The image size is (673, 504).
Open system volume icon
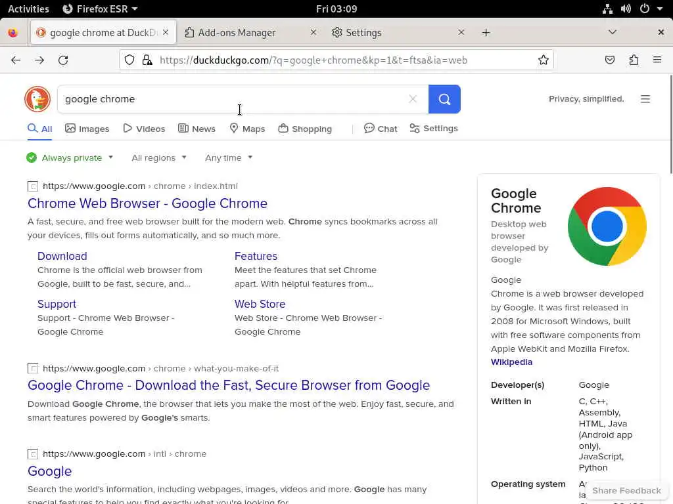point(626,9)
